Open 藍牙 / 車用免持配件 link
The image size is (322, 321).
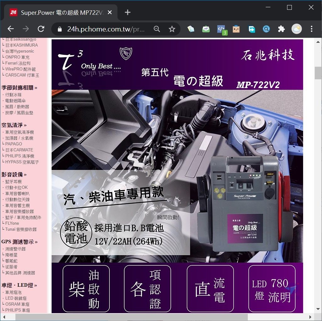23,217
